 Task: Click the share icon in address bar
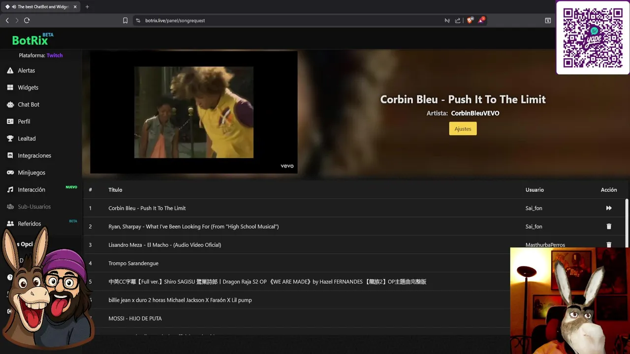point(458,21)
